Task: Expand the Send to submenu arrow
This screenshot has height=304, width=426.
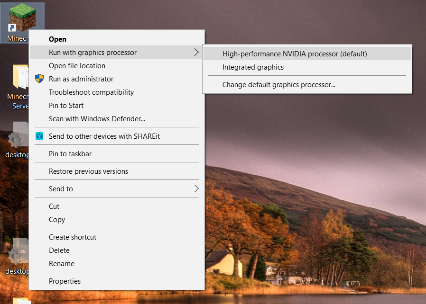Action: coord(196,188)
